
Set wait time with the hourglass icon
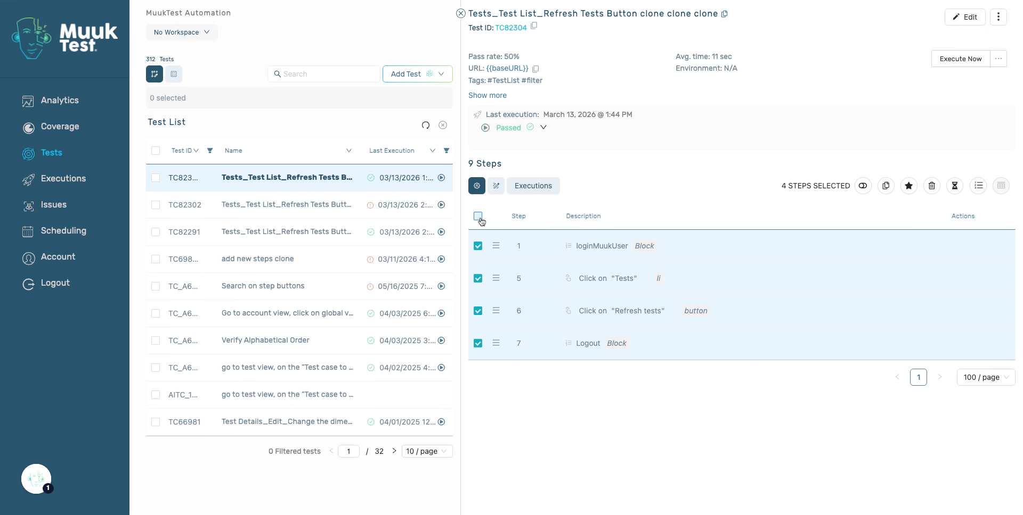coord(955,186)
